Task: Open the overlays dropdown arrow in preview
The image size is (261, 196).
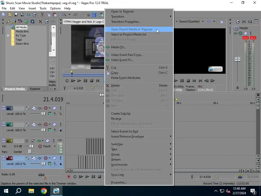Action: pos(214,21)
